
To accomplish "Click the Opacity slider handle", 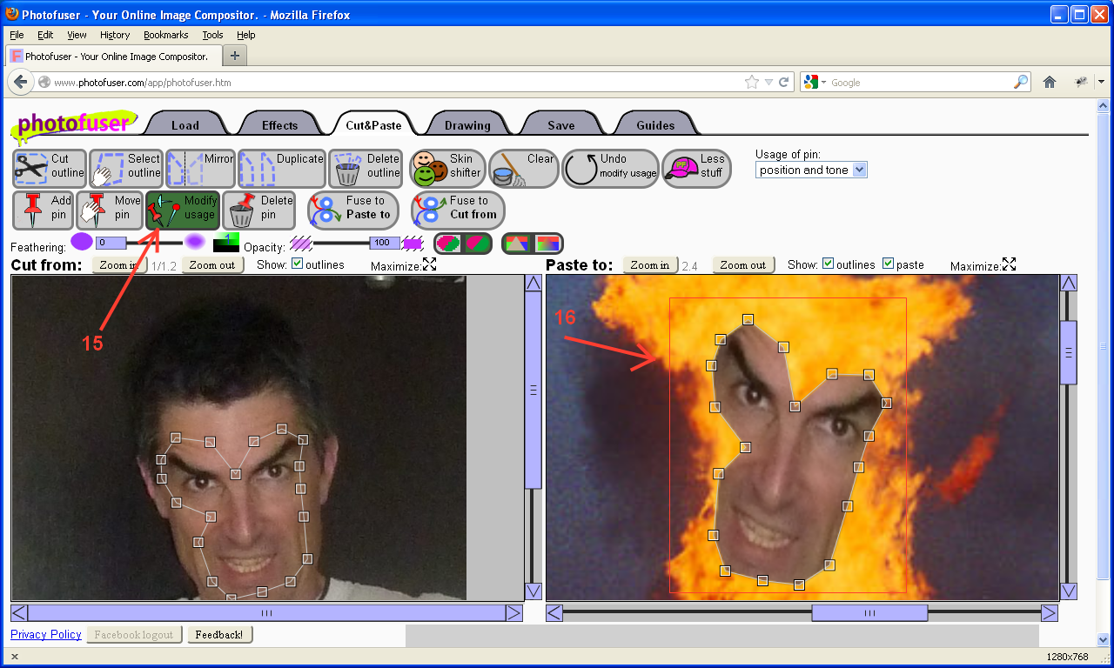I will pyautogui.click(x=384, y=243).
